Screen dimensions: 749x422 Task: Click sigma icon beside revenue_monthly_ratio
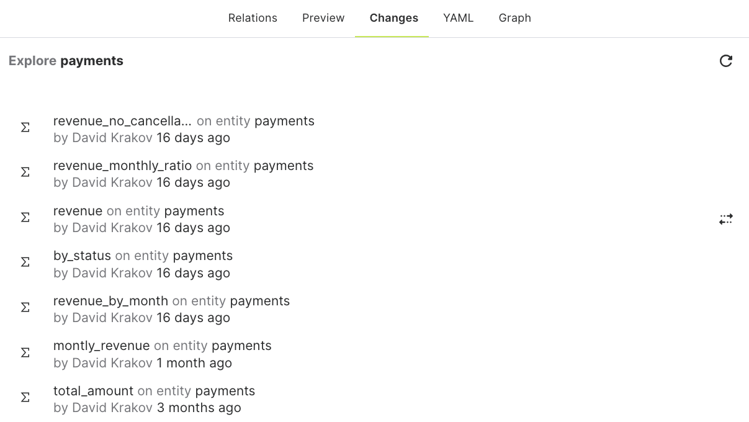pos(25,172)
